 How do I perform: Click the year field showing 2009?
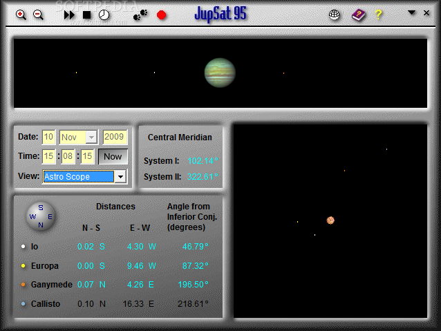pos(115,137)
